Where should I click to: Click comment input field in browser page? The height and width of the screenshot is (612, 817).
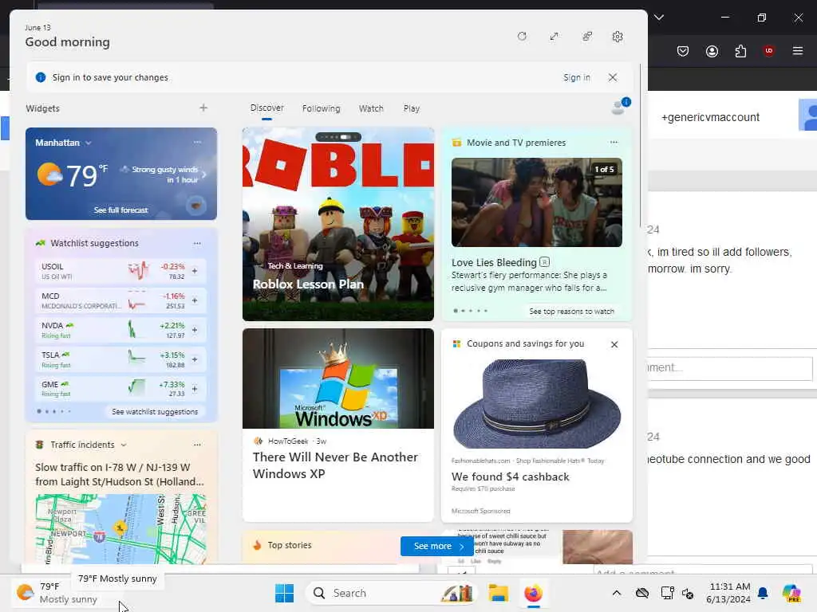(729, 368)
